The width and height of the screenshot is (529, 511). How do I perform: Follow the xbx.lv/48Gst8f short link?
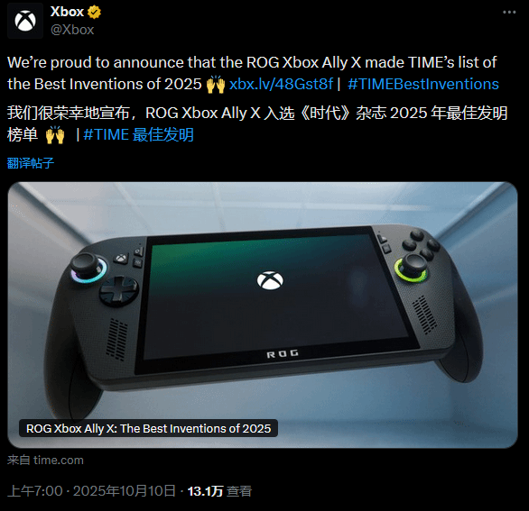point(281,84)
